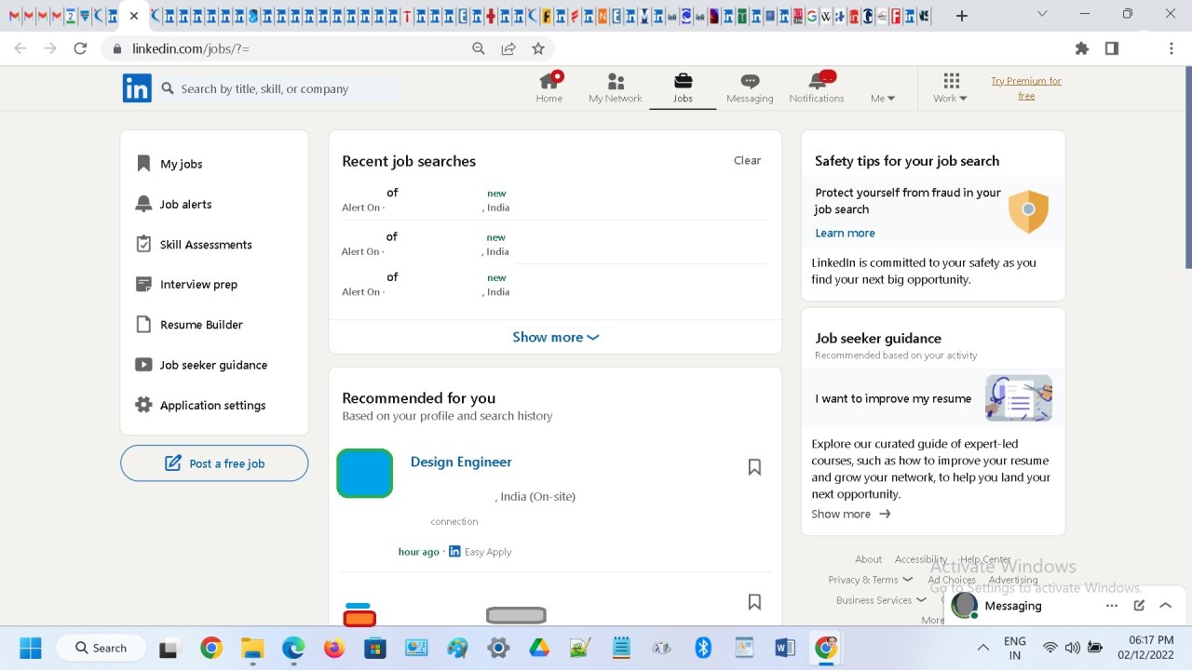
Task: Show hidden system tray icons chevron
Action: point(982,648)
